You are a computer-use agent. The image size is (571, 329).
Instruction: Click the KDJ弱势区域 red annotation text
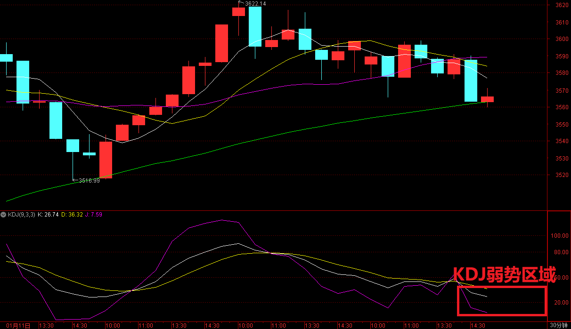tap(504, 274)
